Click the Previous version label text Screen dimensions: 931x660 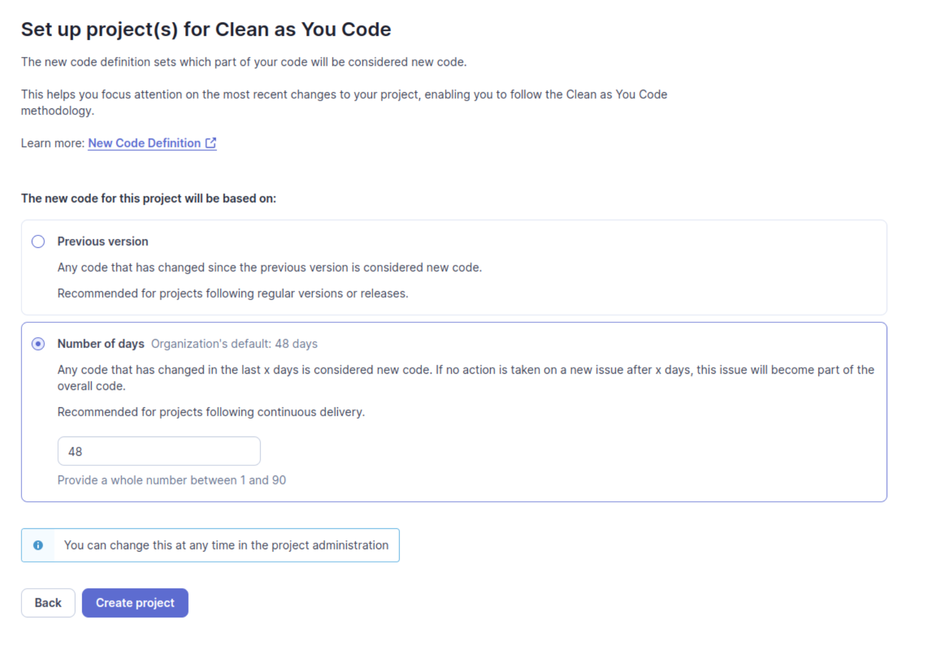click(x=102, y=241)
